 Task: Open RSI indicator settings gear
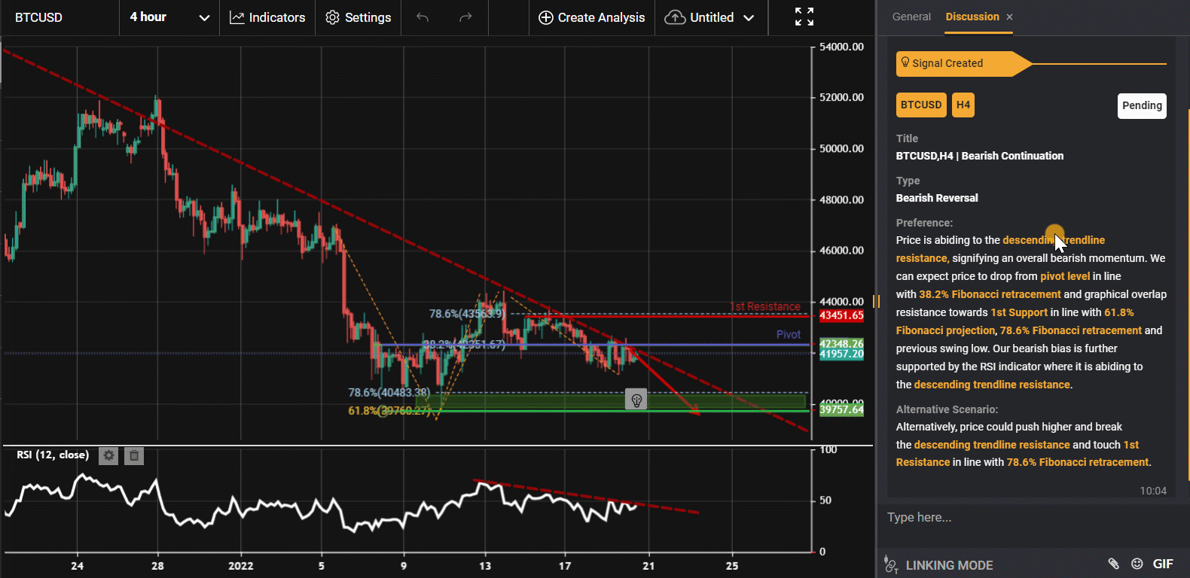(108, 455)
